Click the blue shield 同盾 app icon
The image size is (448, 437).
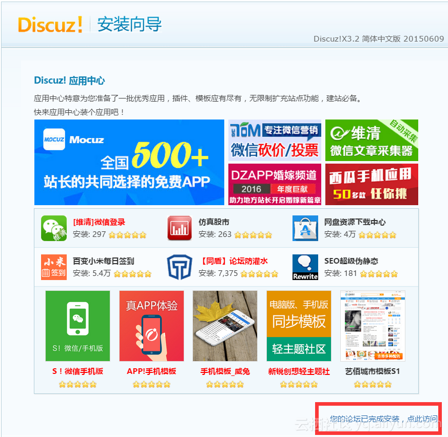(x=180, y=267)
